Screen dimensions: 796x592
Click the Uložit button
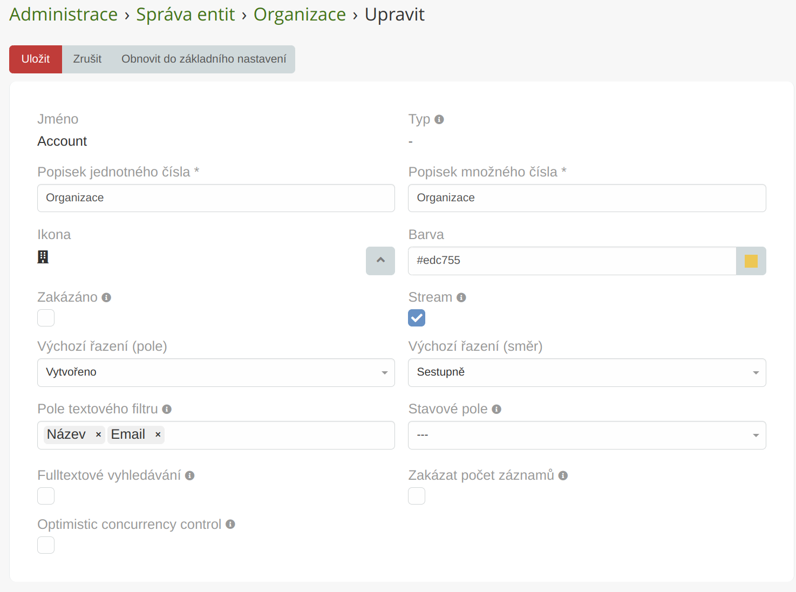pyautogui.click(x=35, y=59)
